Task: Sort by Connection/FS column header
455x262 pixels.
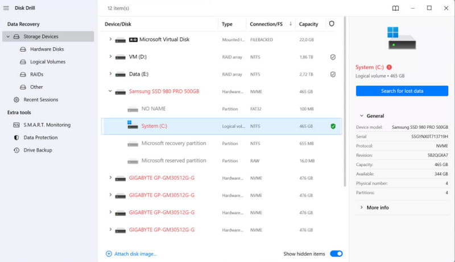Action: 266,24
